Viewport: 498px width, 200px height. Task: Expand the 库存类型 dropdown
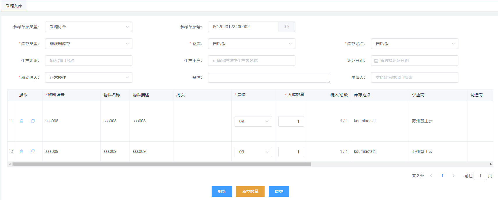(x=88, y=44)
